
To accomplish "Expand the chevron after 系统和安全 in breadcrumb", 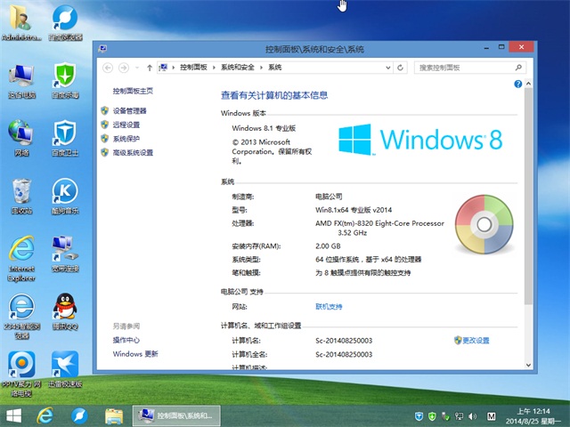I will (x=261, y=68).
